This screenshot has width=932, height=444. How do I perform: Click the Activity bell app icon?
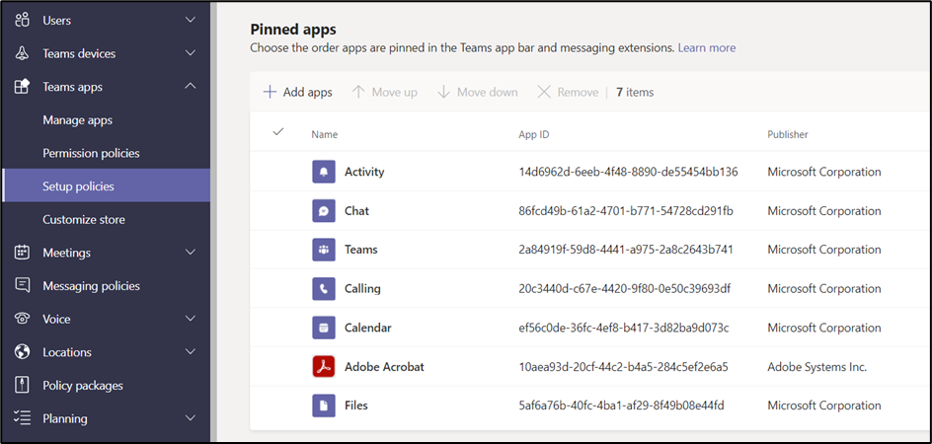coord(324,172)
